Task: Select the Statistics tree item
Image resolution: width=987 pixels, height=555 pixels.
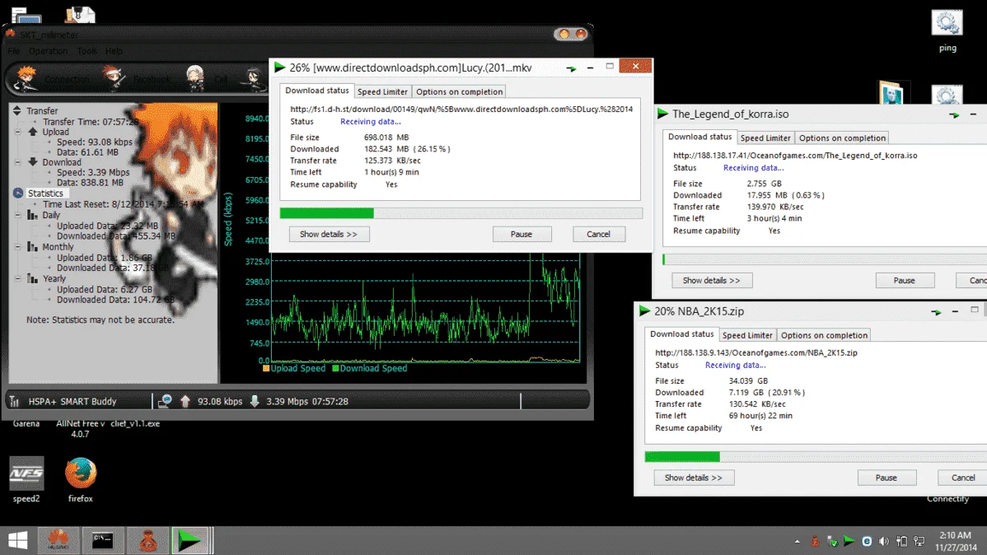Action: pyautogui.click(x=45, y=194)
